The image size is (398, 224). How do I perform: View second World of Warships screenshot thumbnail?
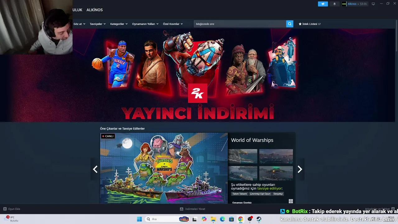click(276, 156)
